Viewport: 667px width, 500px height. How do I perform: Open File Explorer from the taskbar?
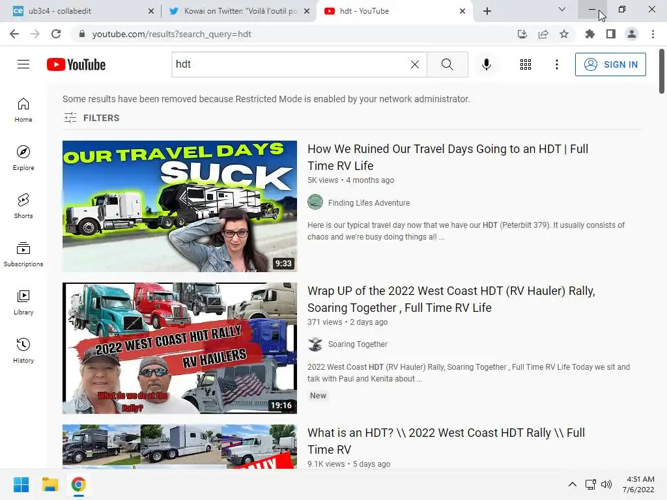click(x=50, y=484)
